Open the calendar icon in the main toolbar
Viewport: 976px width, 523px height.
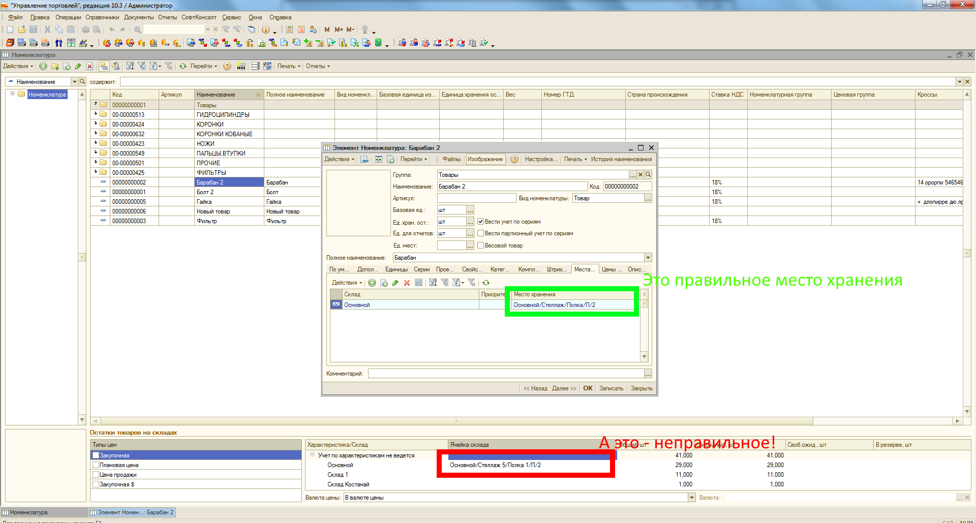301,29
